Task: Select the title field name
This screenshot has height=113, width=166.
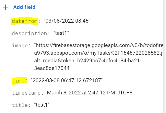Action: [21, 105]
